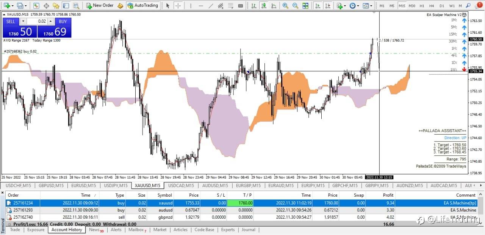Click the New Order button

(x=100, y=6)
